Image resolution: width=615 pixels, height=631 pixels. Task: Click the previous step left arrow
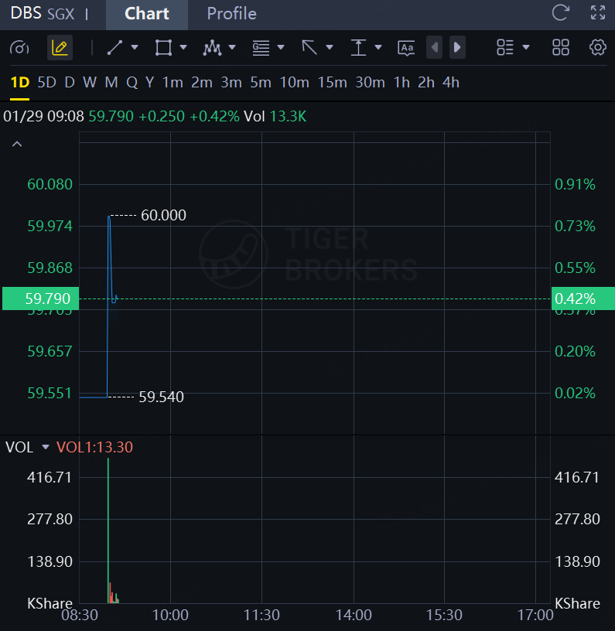click(x=434, y=47)
